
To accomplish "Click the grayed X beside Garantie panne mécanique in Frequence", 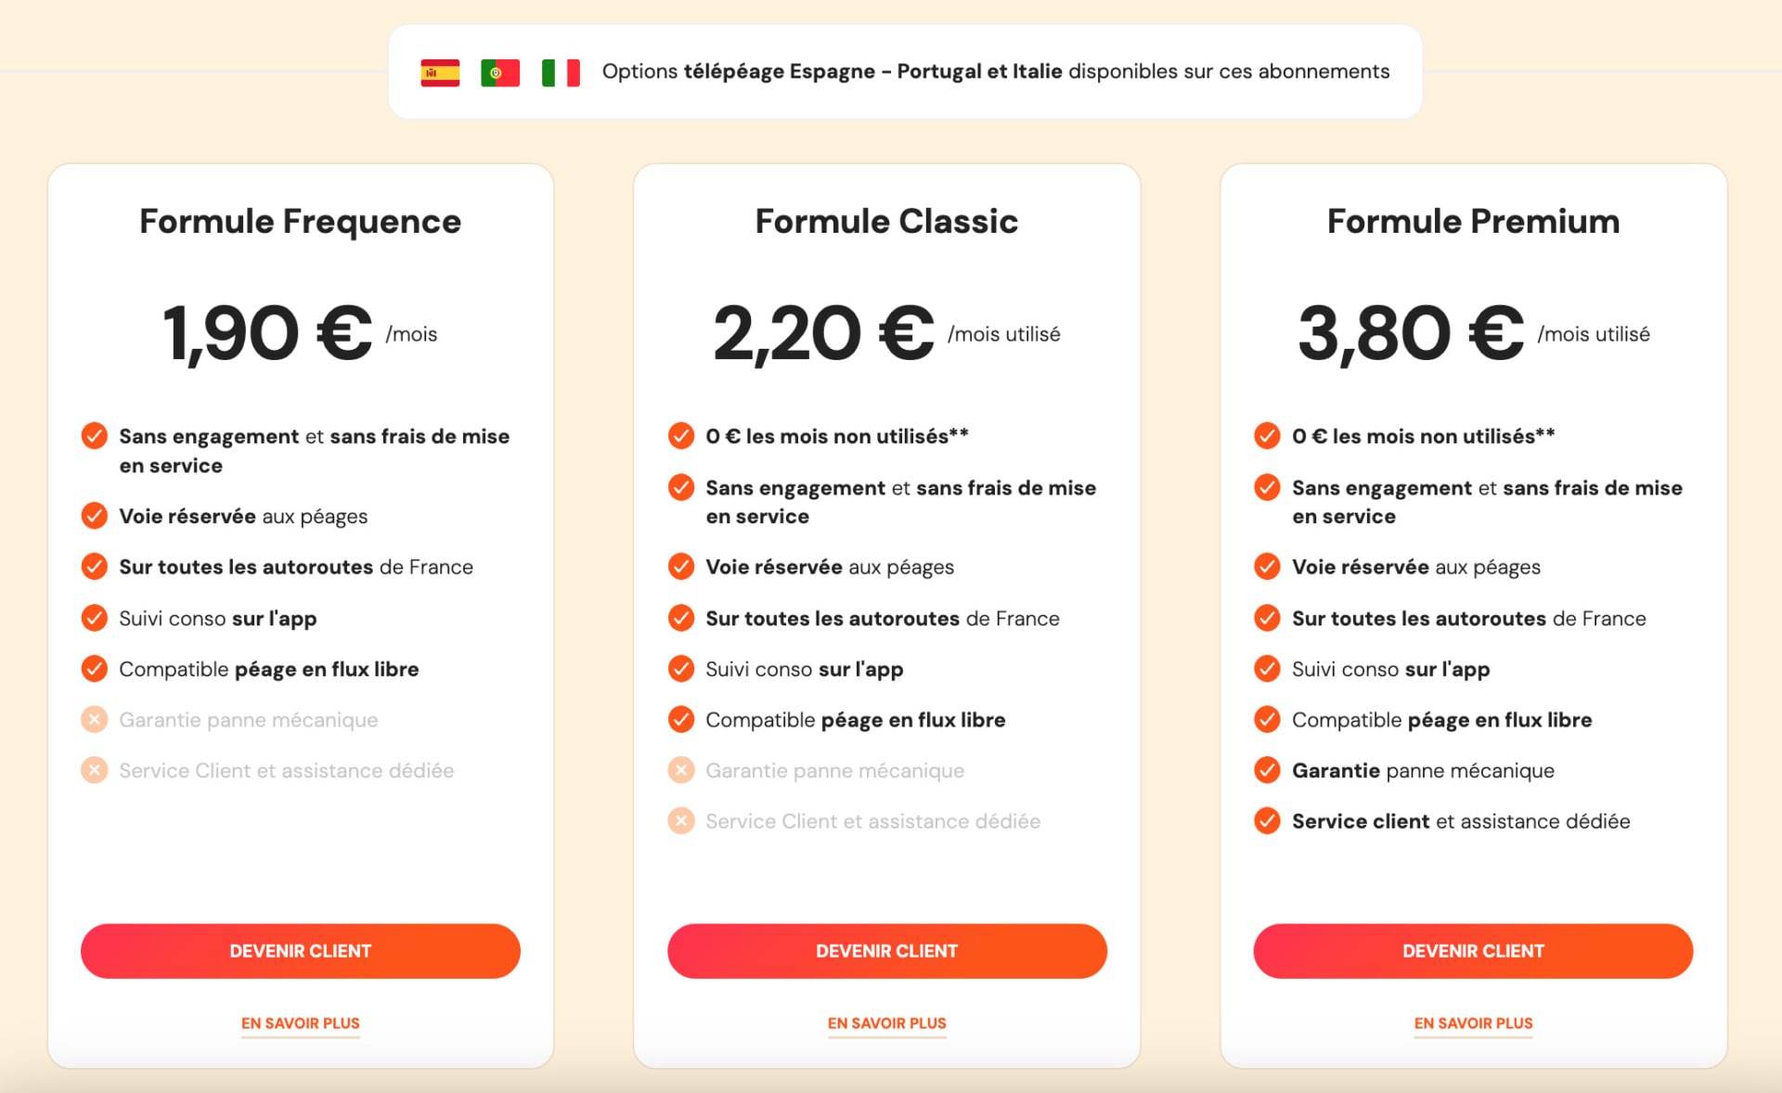I will (95, 719).
